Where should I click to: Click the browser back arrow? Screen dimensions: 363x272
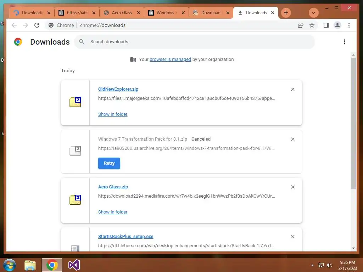(x=14, y=25)
